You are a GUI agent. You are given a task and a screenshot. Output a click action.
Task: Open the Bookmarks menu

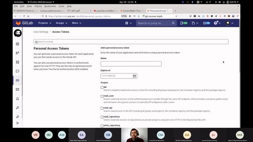(x=50, y=6)
